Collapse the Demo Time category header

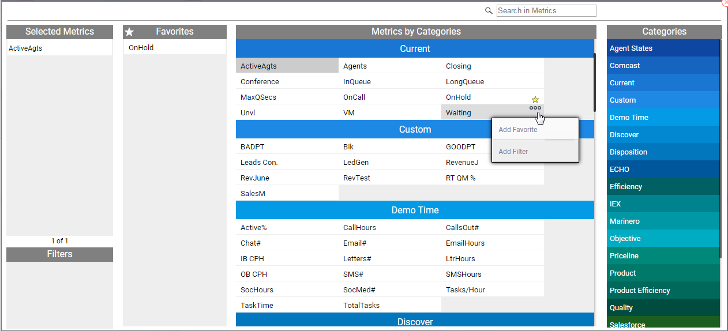[415, 210]
